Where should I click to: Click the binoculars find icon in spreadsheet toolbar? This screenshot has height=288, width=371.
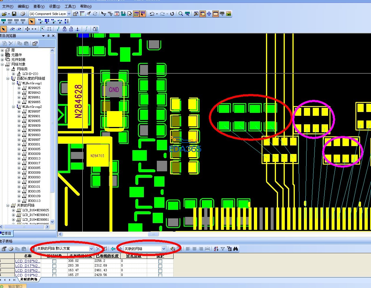coord(235,249)
